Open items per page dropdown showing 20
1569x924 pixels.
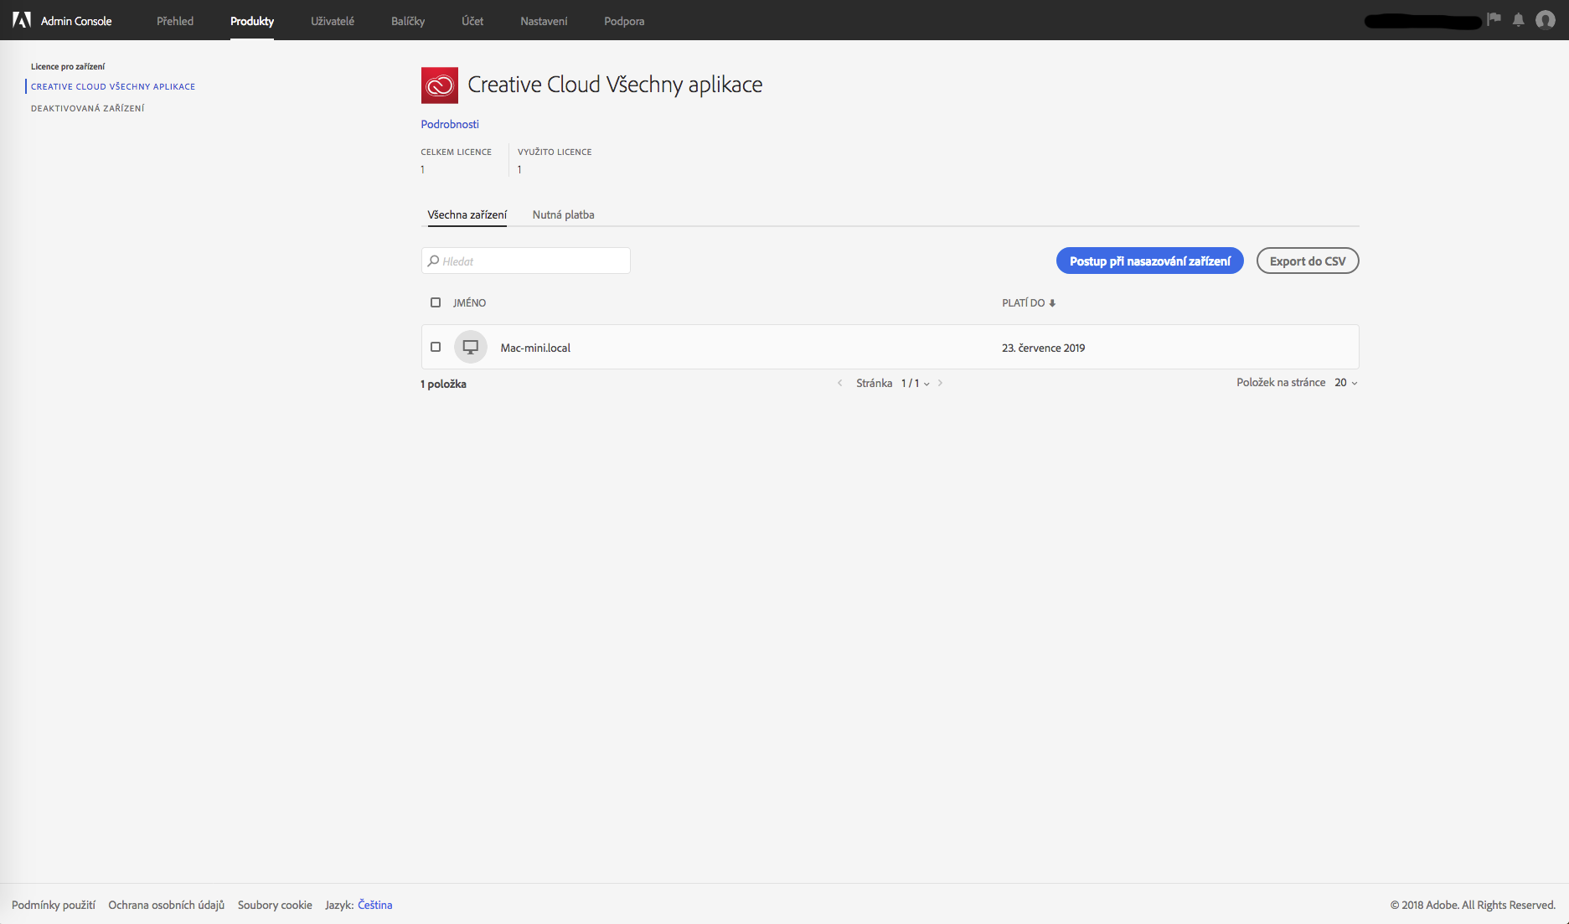(1346, 383)
